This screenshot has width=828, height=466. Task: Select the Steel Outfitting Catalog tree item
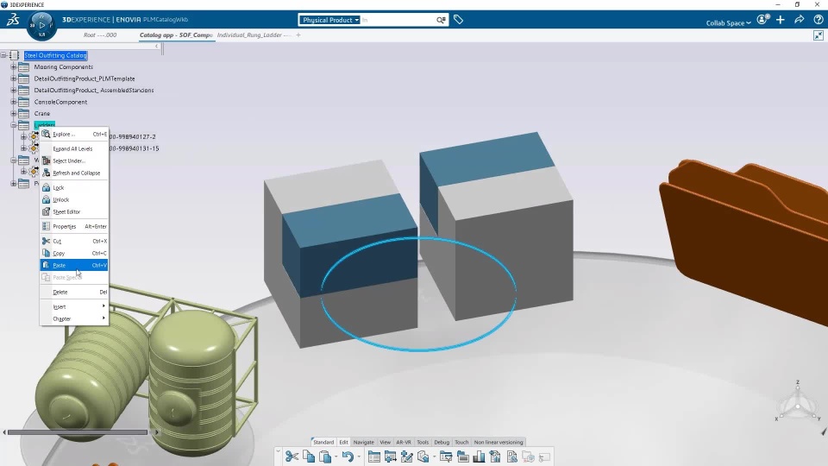click(55, 55)
